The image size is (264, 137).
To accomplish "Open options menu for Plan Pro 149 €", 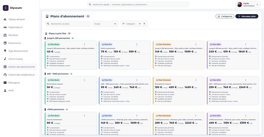I will pos(137,116).
